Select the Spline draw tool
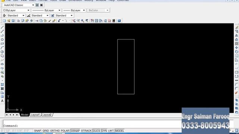The image size is (239, 134). point(2,60)
